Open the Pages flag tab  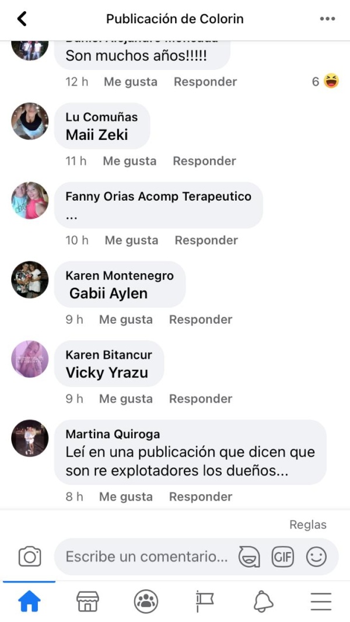(205, 602)
